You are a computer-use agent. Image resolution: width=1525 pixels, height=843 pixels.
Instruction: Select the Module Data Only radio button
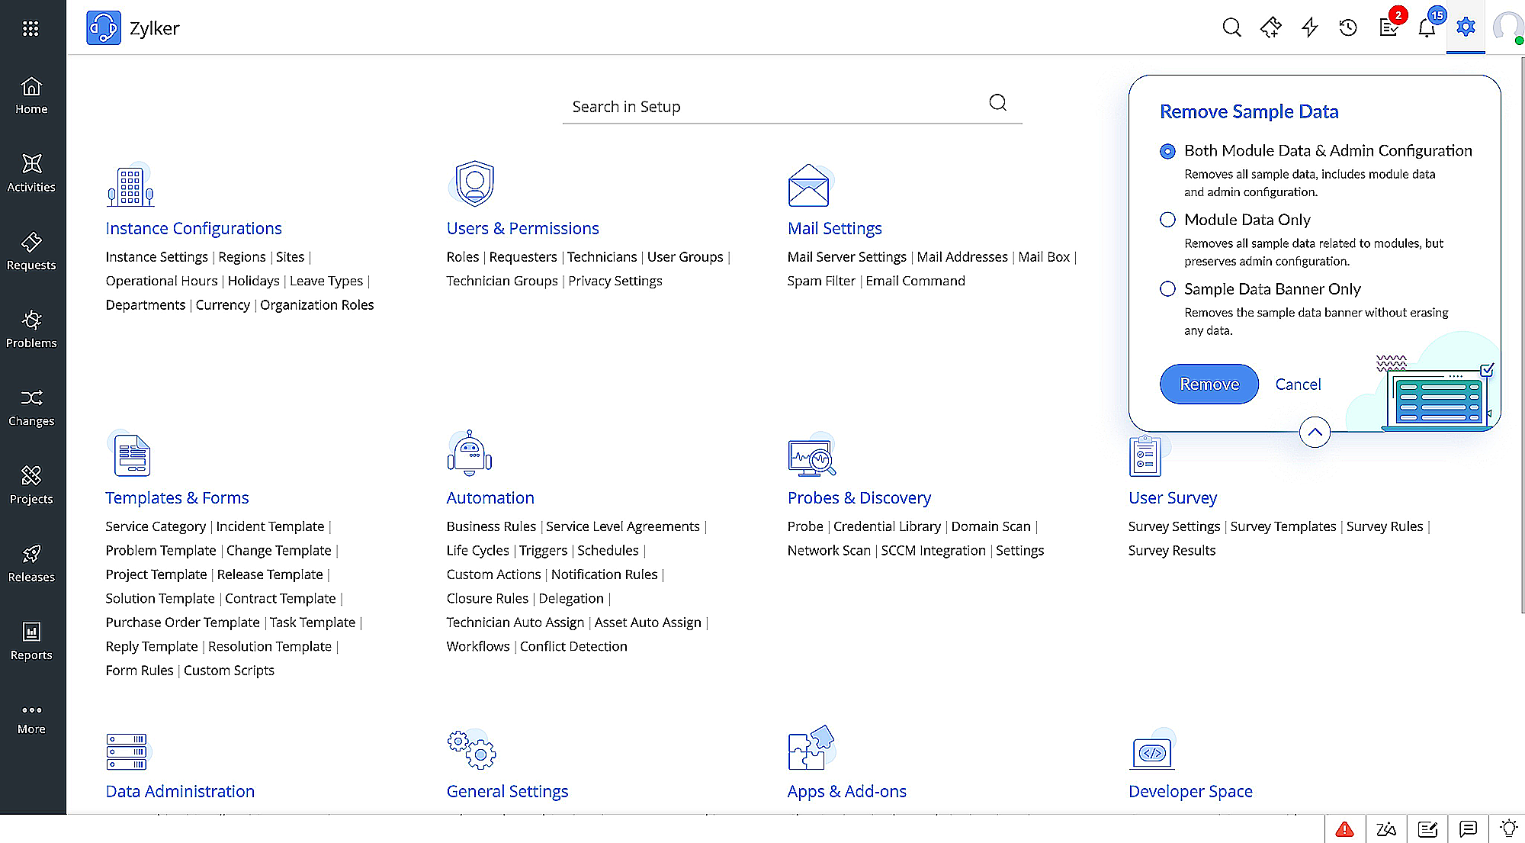pos(1167,220)
